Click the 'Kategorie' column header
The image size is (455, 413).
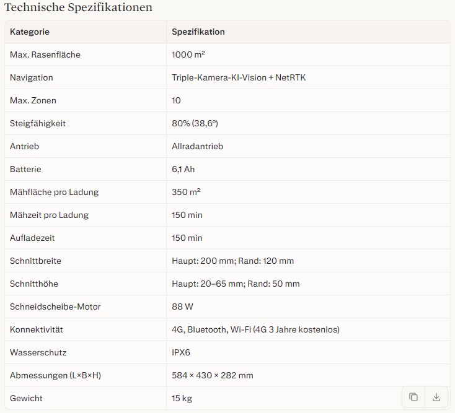[30, 32]
